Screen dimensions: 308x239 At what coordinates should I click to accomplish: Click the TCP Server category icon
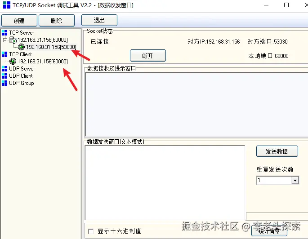[x=4, y=33]
